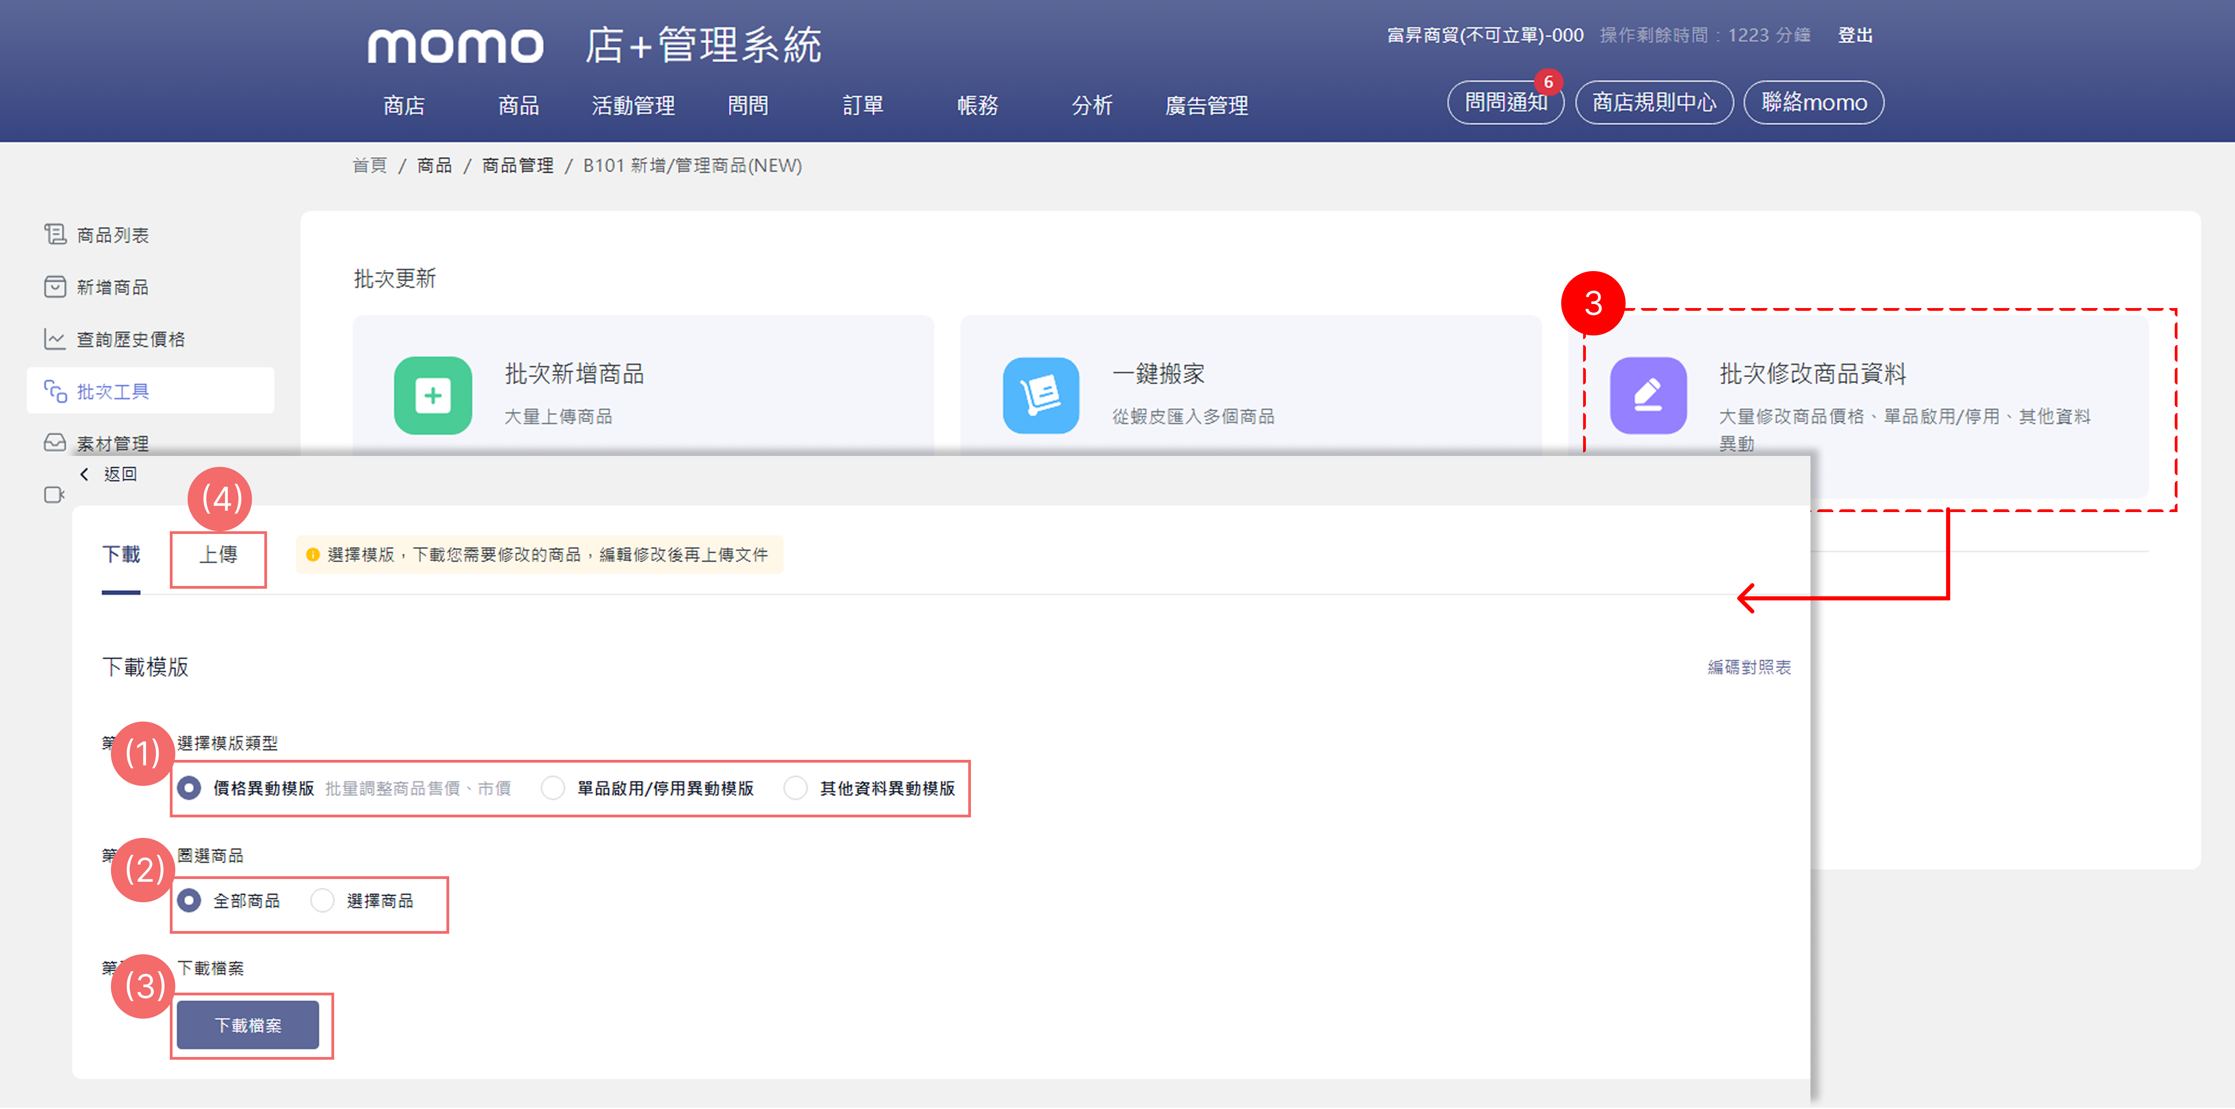The image size is (2235, 1109).
Task: Open the blue 一鍵搬家 cart icon
Action: [x=1041, y=395]
